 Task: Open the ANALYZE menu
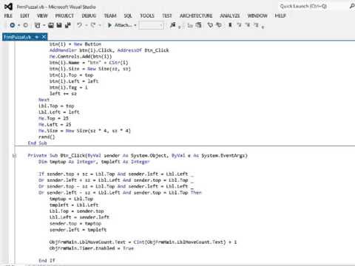[230, 16]
